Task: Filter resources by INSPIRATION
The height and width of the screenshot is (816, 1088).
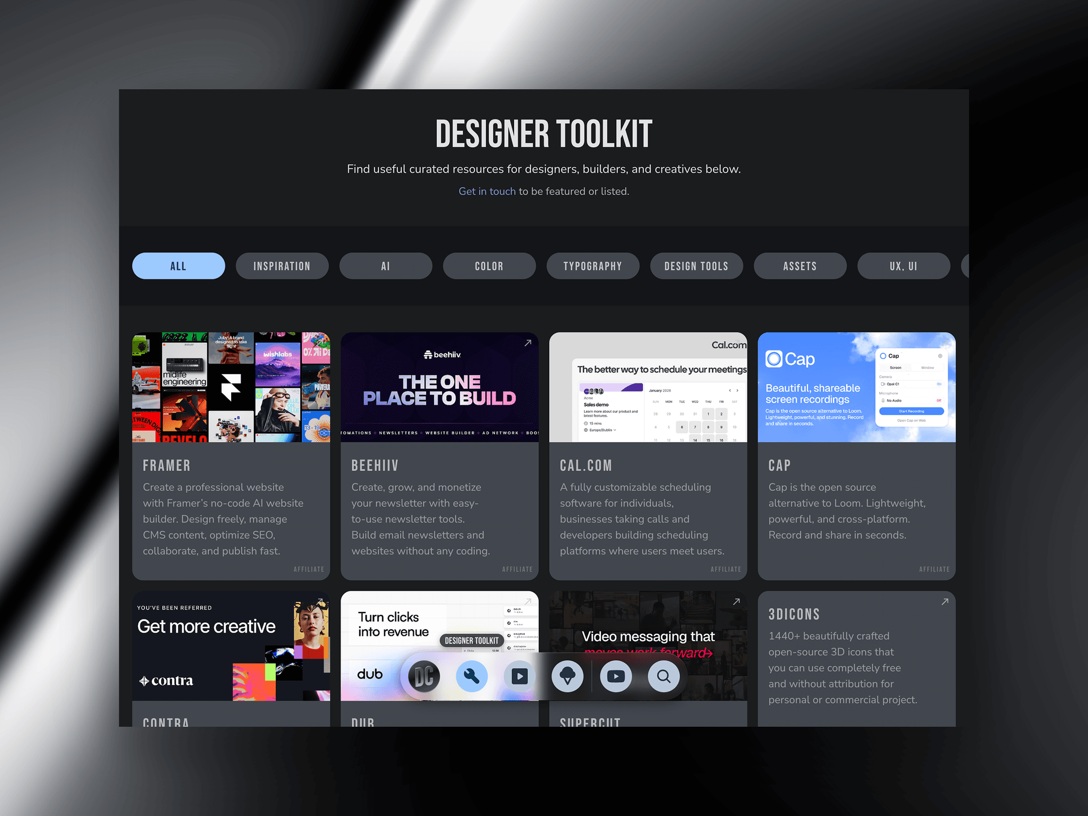Action: (282, 266)
